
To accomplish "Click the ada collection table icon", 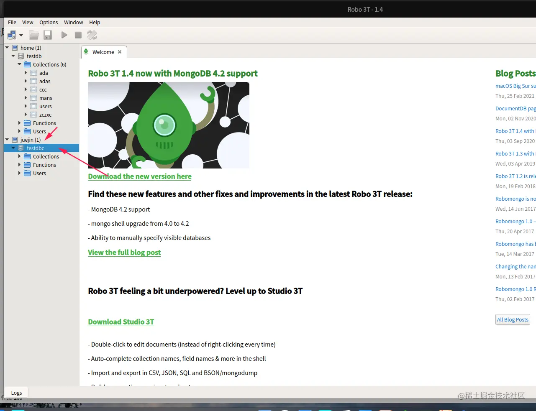I will (x=33, y=73).
